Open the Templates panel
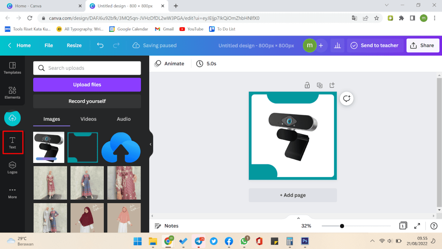The width and height of the screenshot is (442, 249). tap(12, 68)
